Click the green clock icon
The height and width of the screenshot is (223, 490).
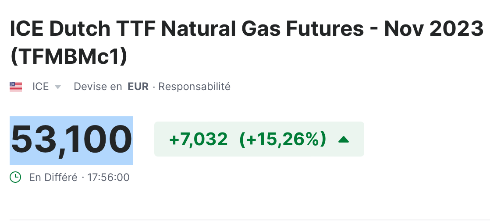[x=15, y=177]
